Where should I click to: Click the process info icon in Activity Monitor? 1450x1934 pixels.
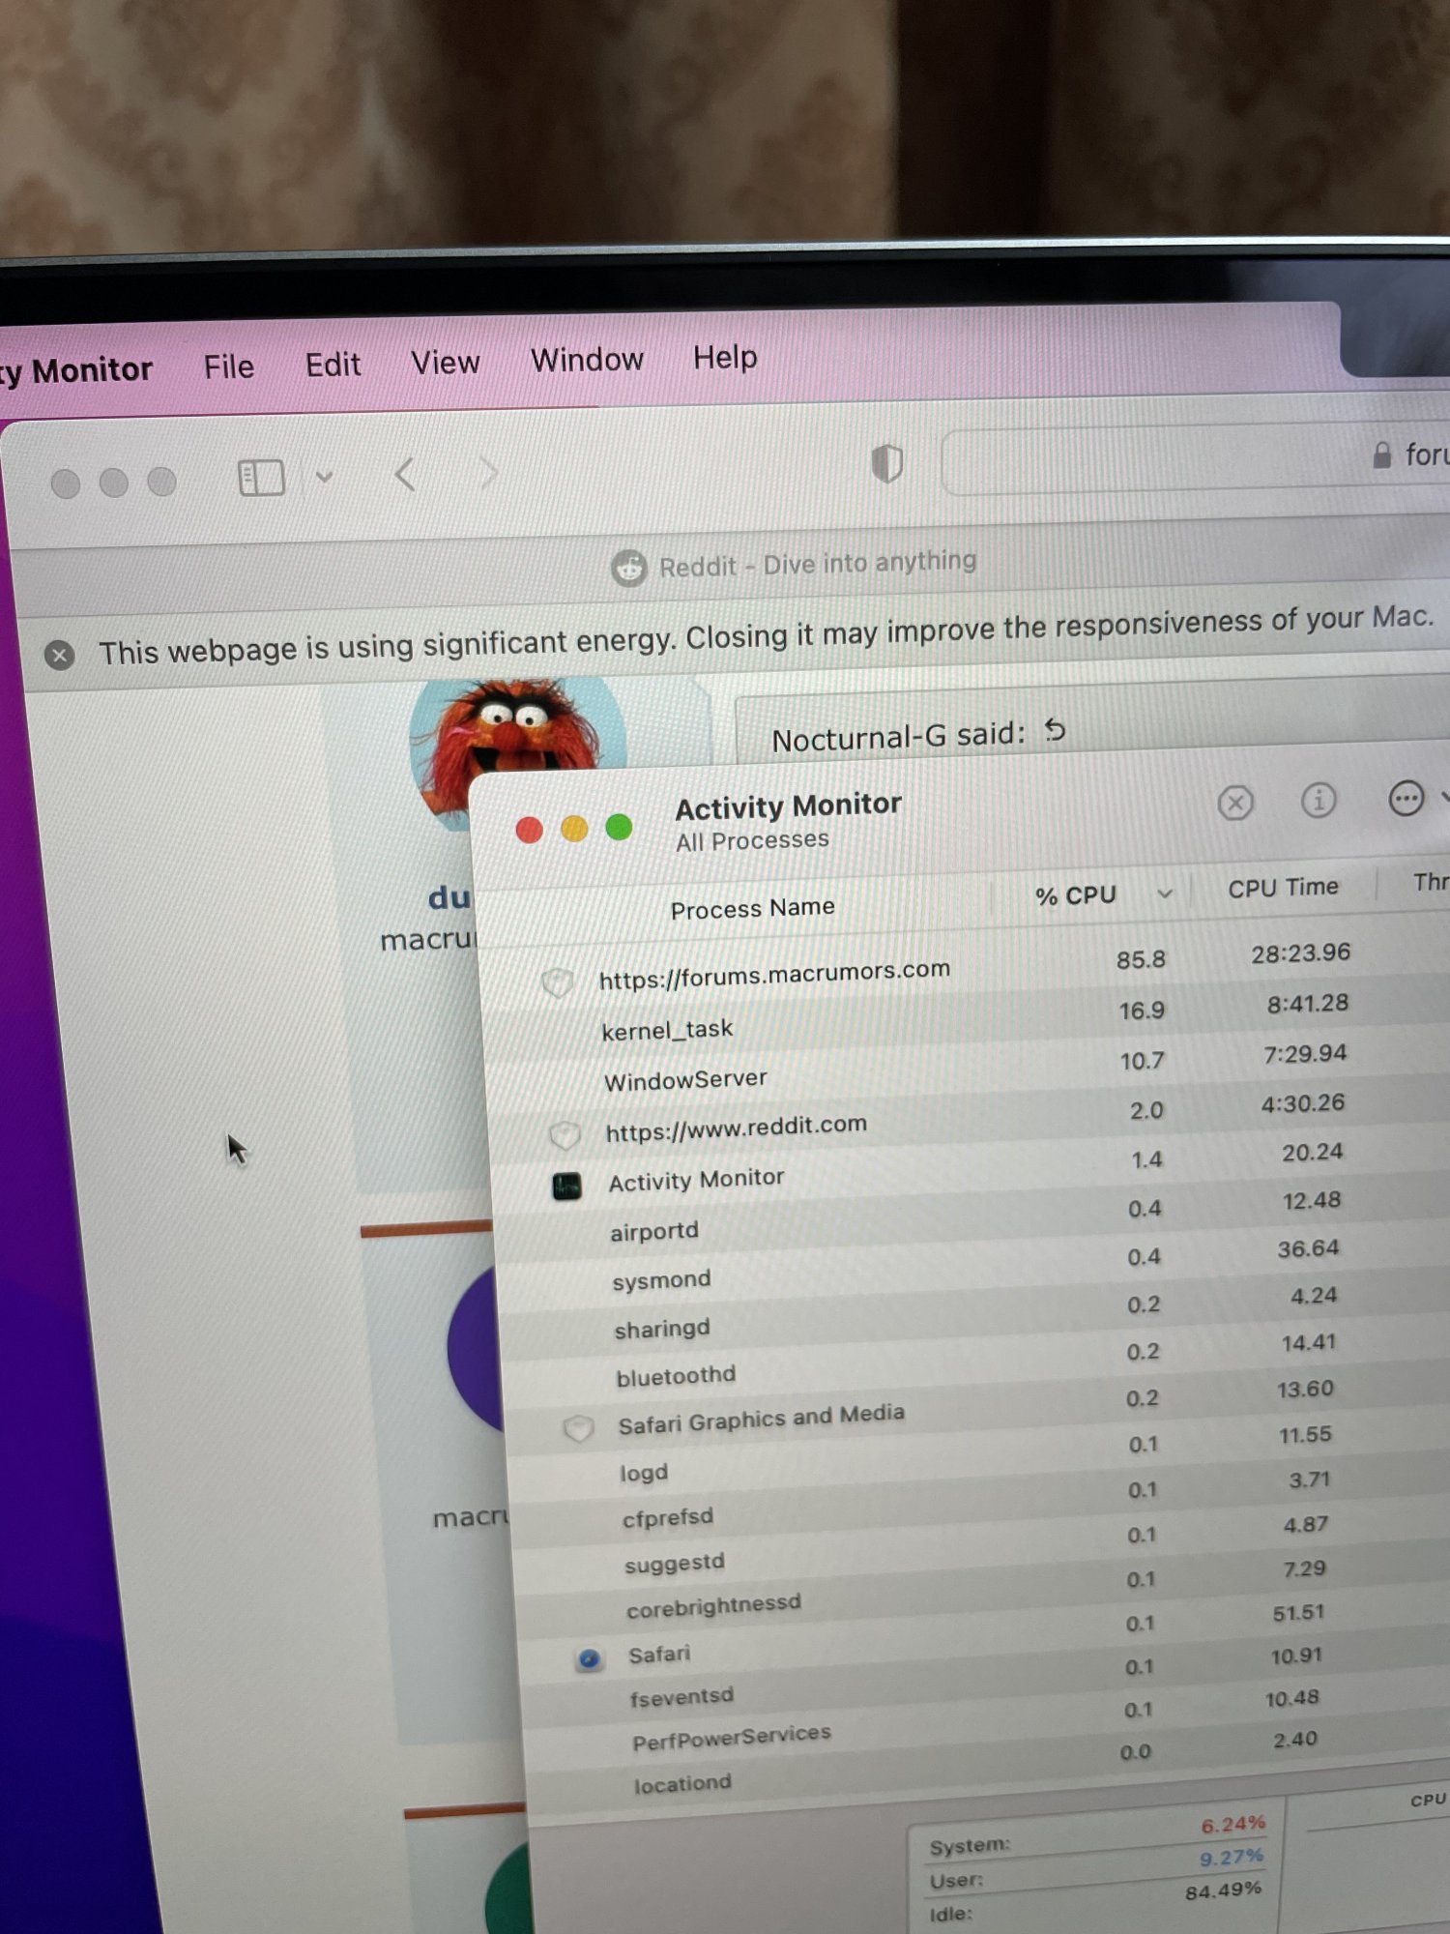(1319, 800)
